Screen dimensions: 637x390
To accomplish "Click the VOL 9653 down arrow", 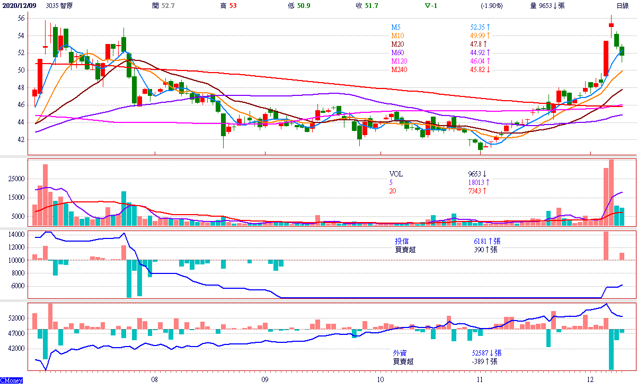I will pyautogui.click(x=484, y=173).
